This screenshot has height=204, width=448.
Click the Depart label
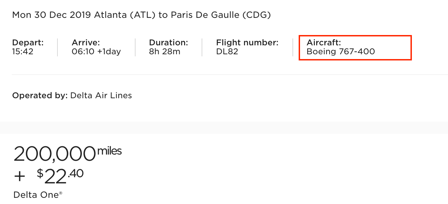(x=28, y=43)
